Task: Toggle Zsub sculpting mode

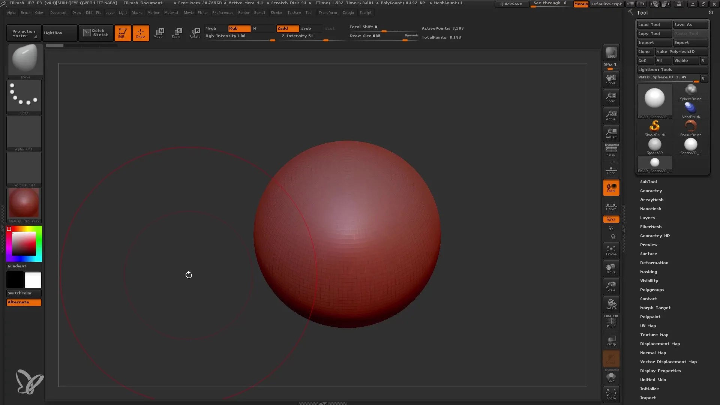Action: pos(310,28)
